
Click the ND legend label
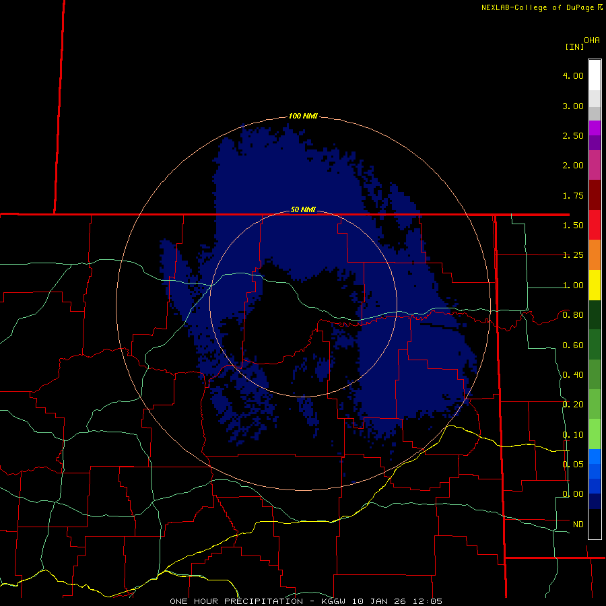point(578,525)
